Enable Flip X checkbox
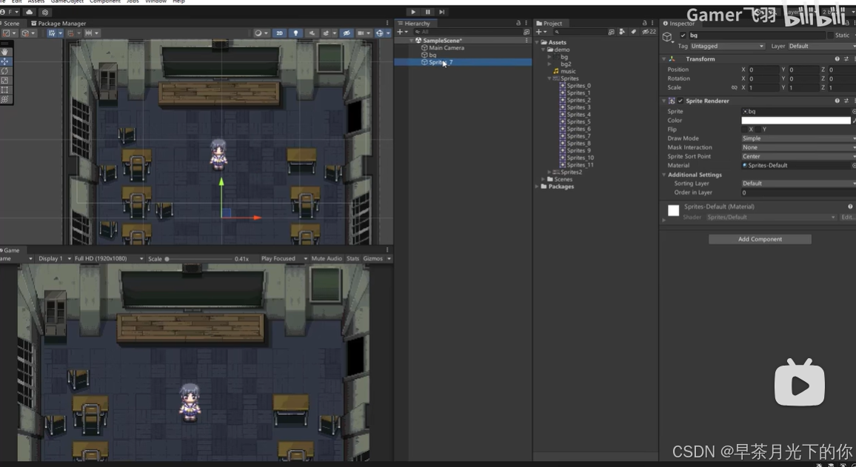Viewport: 856px width, 467px height. 743,130
